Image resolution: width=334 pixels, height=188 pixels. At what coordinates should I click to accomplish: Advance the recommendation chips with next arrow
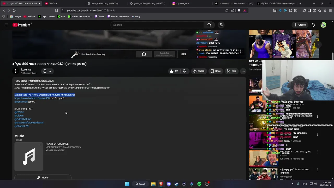pyautogui.click(x=318, y=44)
